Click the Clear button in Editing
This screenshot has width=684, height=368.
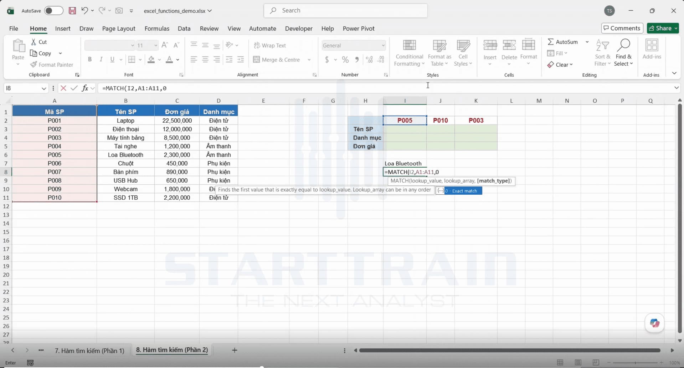coord(560,65)
